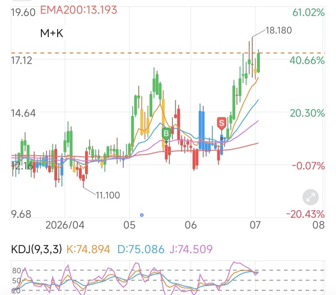Expand chart with fullscreen arrows icon
Screen dimensions: 336x295
click(x=310, y=197)
